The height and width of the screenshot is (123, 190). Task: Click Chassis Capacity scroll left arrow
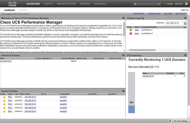pyautogui.click(x=128, y=50)
